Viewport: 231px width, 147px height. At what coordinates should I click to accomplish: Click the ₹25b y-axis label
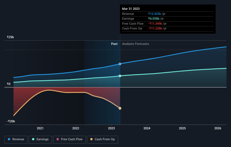click(10, 37)
